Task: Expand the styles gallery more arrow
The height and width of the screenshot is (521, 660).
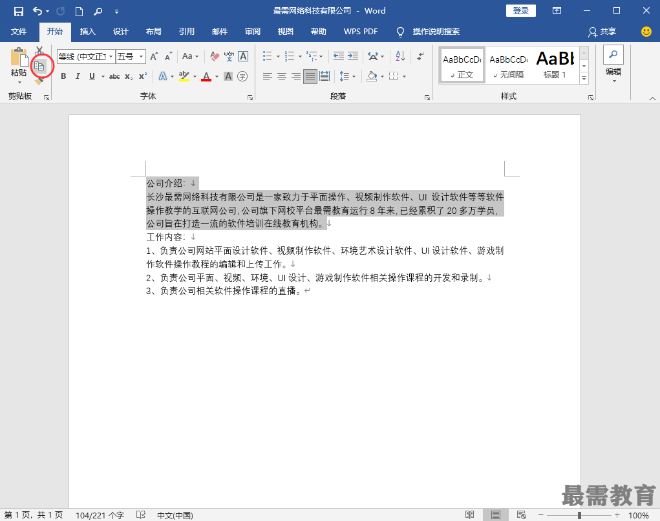Action: 584,78
